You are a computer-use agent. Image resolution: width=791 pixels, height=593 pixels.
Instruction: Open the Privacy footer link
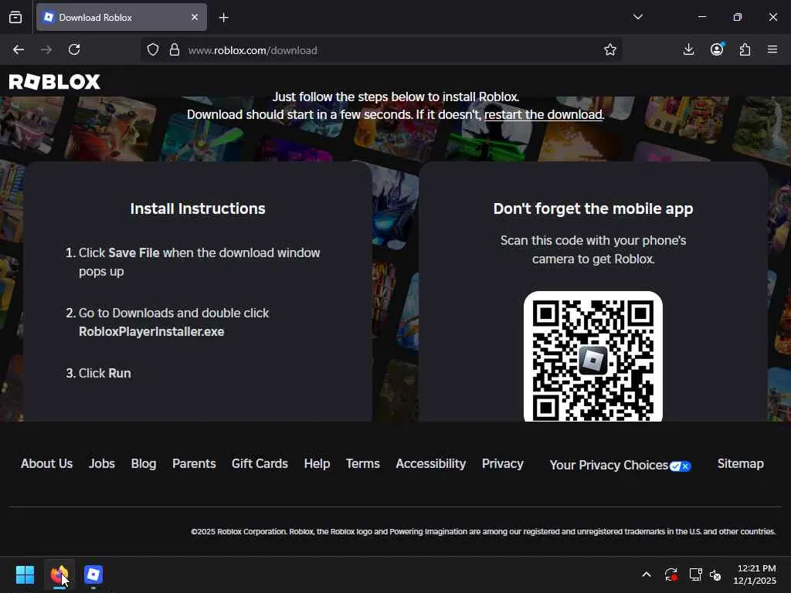(x=503, y=463)
